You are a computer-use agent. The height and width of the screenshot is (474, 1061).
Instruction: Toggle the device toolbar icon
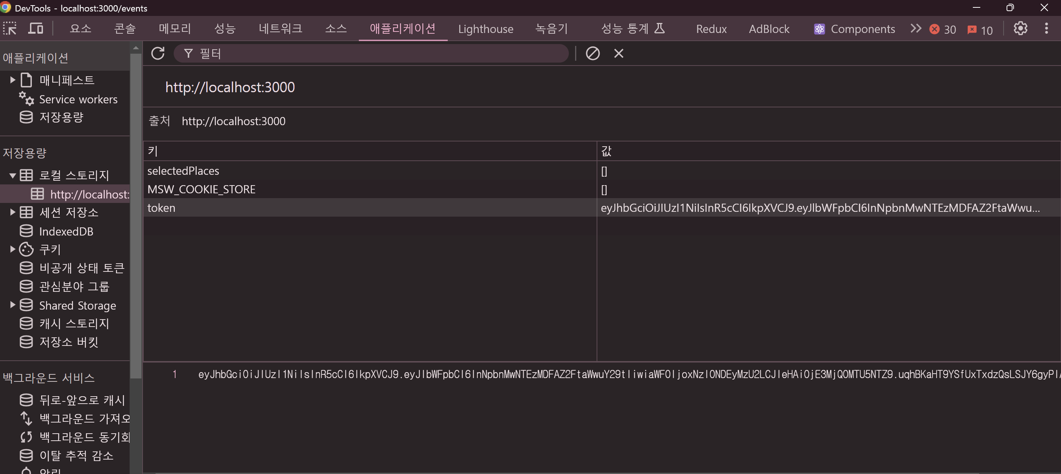click(x=36, y=29)
